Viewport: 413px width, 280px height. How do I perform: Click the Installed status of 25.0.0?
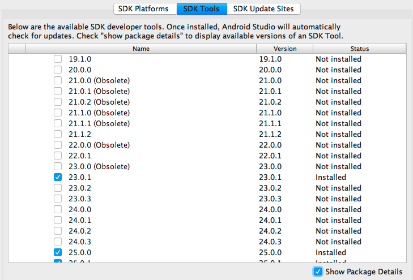click(331, 252)
